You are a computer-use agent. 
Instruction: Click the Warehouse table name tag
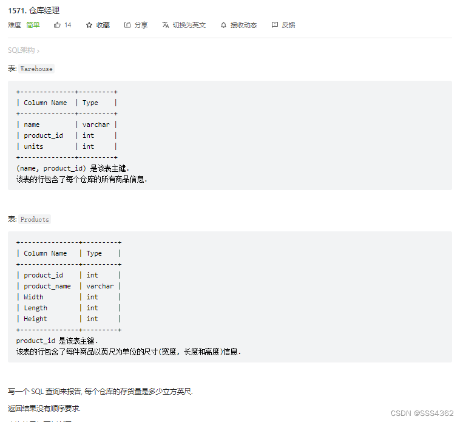coord(36,69)
